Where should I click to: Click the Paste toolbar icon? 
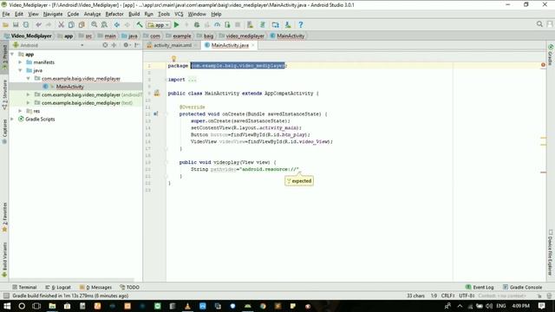click(x=82, y=25)
